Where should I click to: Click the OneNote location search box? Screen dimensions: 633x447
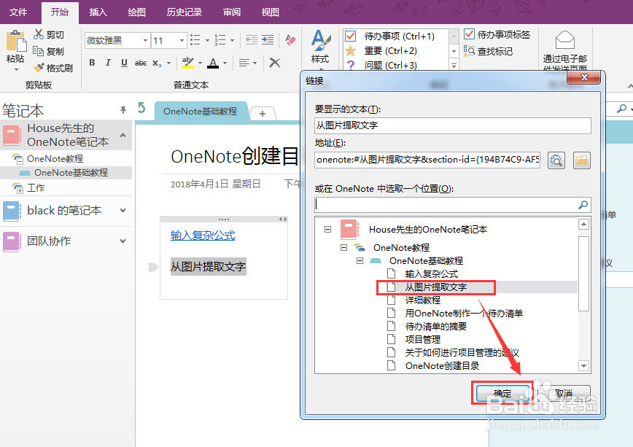pos(453,205)
